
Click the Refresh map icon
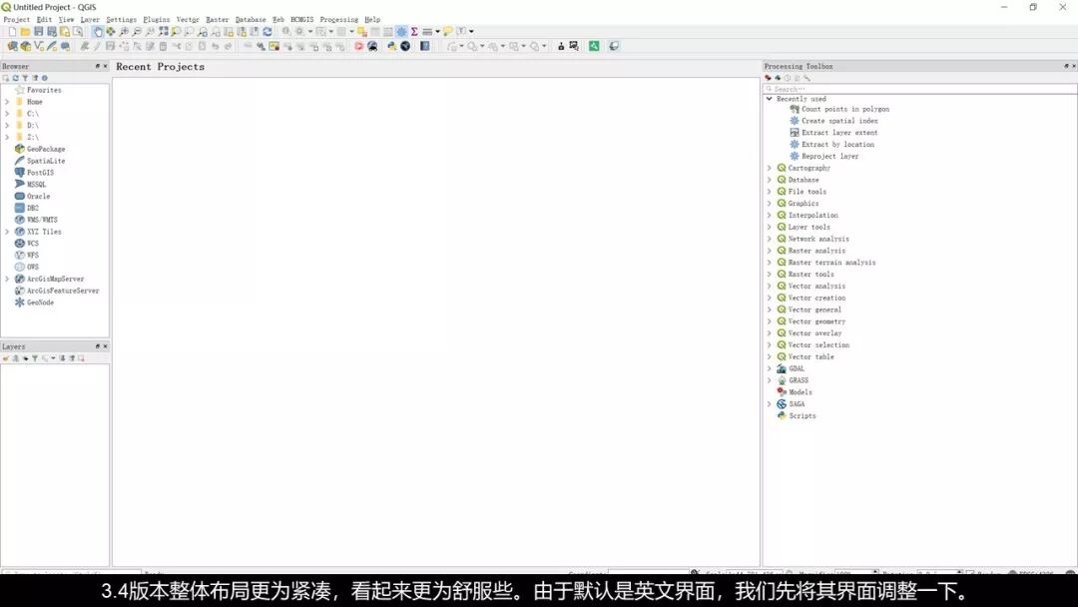coord(268,32)
